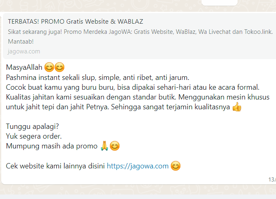
Task: Click the second smiling emoji after MasyaAllah
Action: (x=60, y=67)
